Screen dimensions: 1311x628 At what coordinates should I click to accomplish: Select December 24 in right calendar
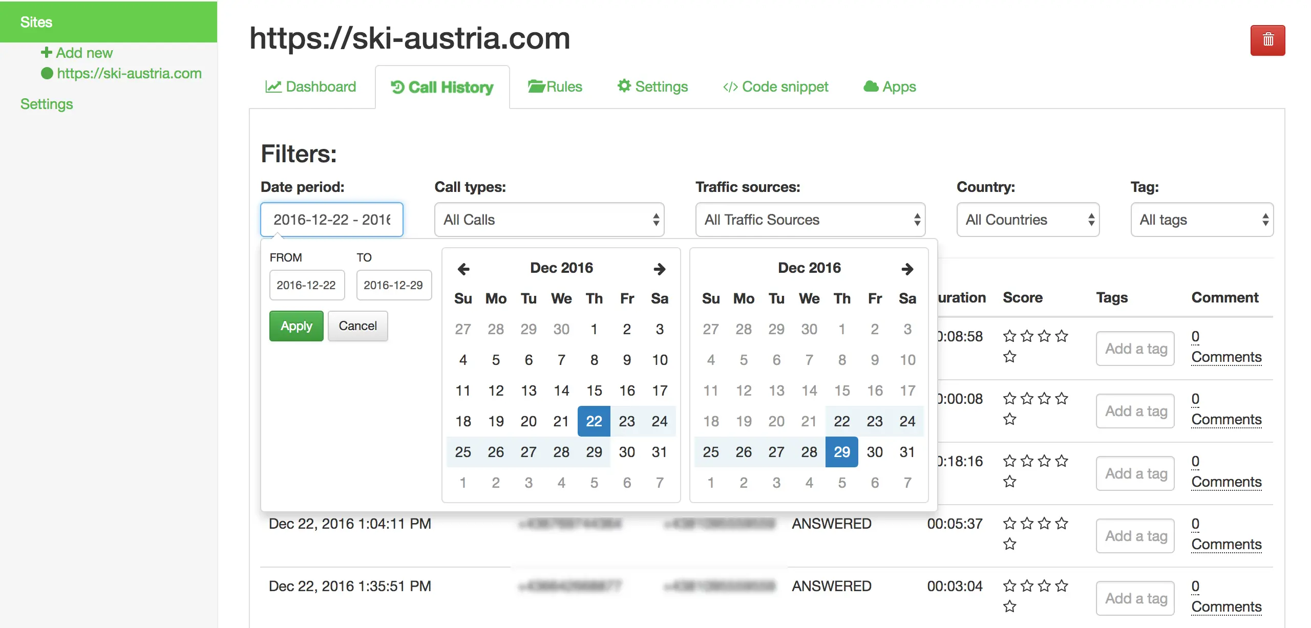click(x=907, y=421)
